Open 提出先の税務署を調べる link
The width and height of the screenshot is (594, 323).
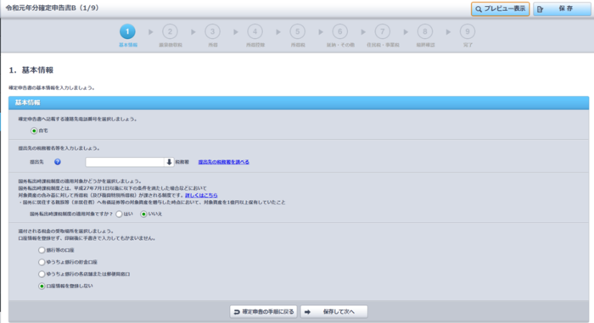point(223,162)
